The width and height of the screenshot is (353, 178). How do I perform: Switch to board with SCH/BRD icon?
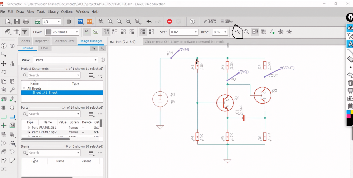(37, 21)
